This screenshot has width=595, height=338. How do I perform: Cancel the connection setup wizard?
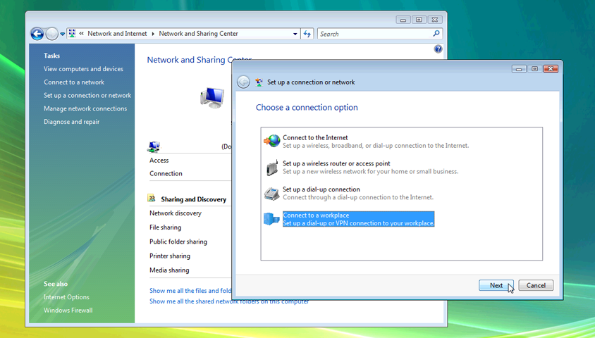536,285
